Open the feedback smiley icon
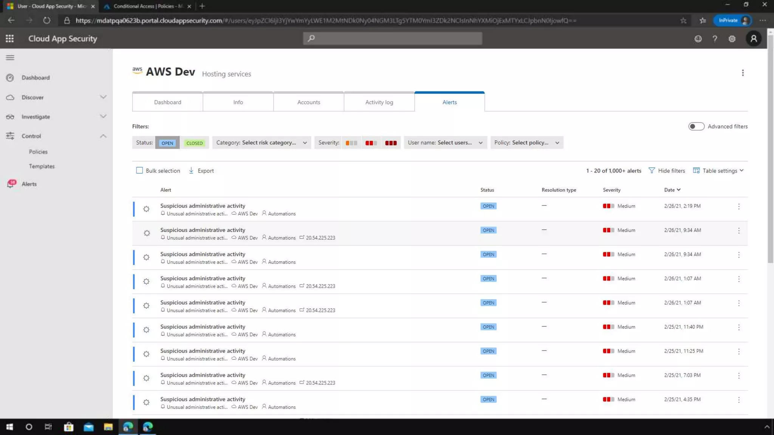The height and width of the screenshot is (435, 774). click(698, 39)
